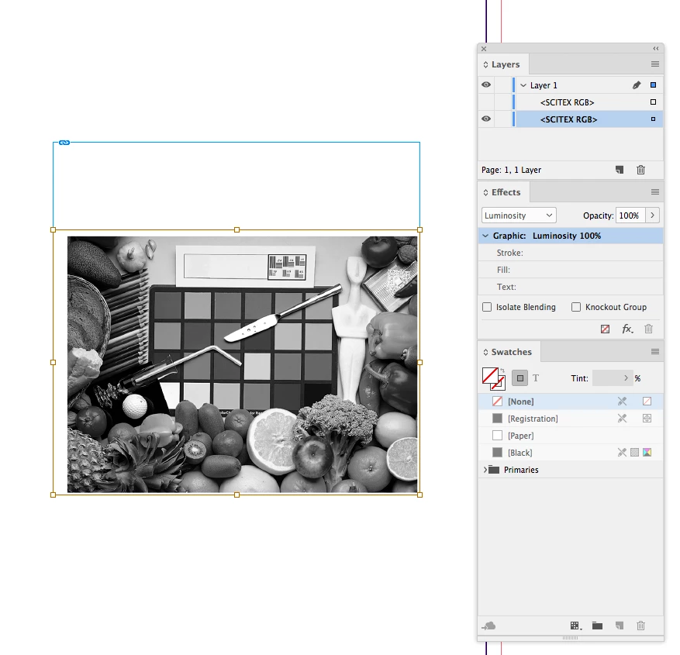Toggle visibility eye of selected SCITEX RGB item
Viewport: 680px width, 655px height.
point(486,119)
